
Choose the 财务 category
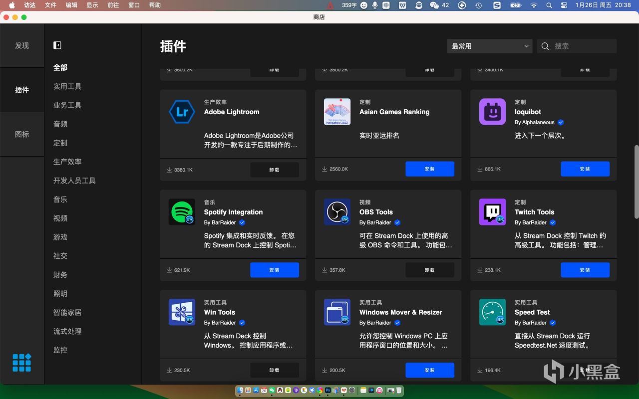point(60,275)
